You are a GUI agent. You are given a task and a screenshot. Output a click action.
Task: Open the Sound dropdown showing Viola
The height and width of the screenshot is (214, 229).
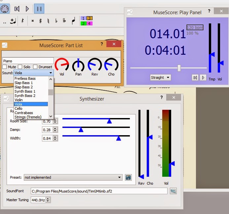pos(34,73)
